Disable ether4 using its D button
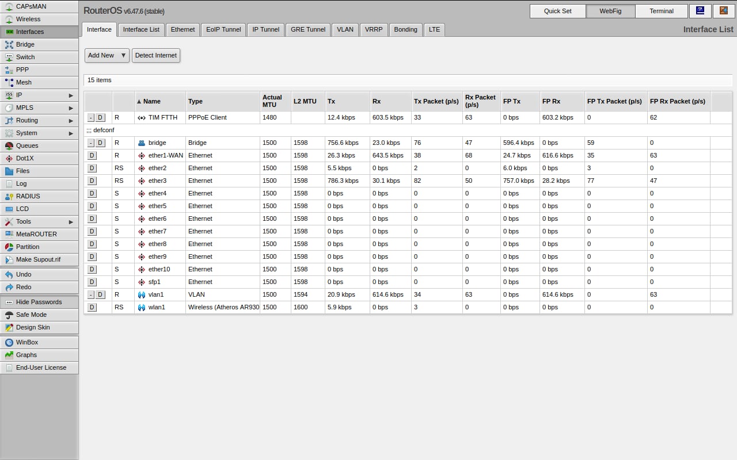The image size is (737, 460). click(92, 193)
